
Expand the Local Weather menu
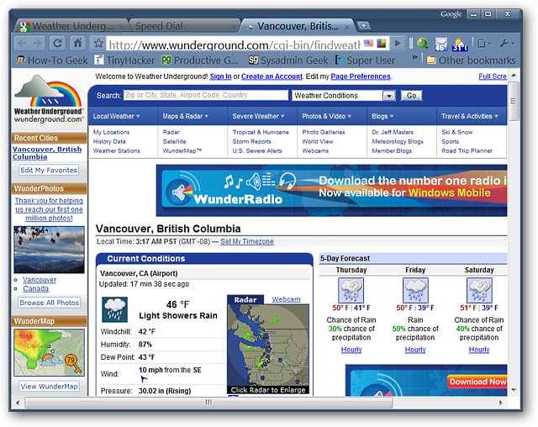116,116
